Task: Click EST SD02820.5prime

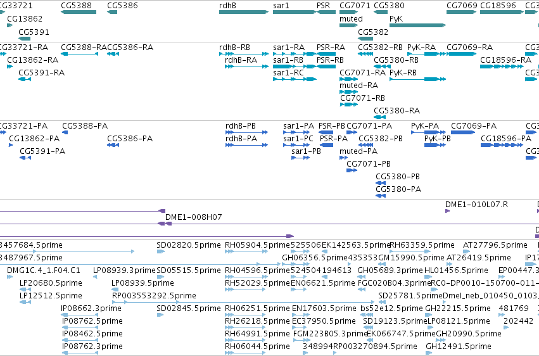Action: click(x=189, y=245)
